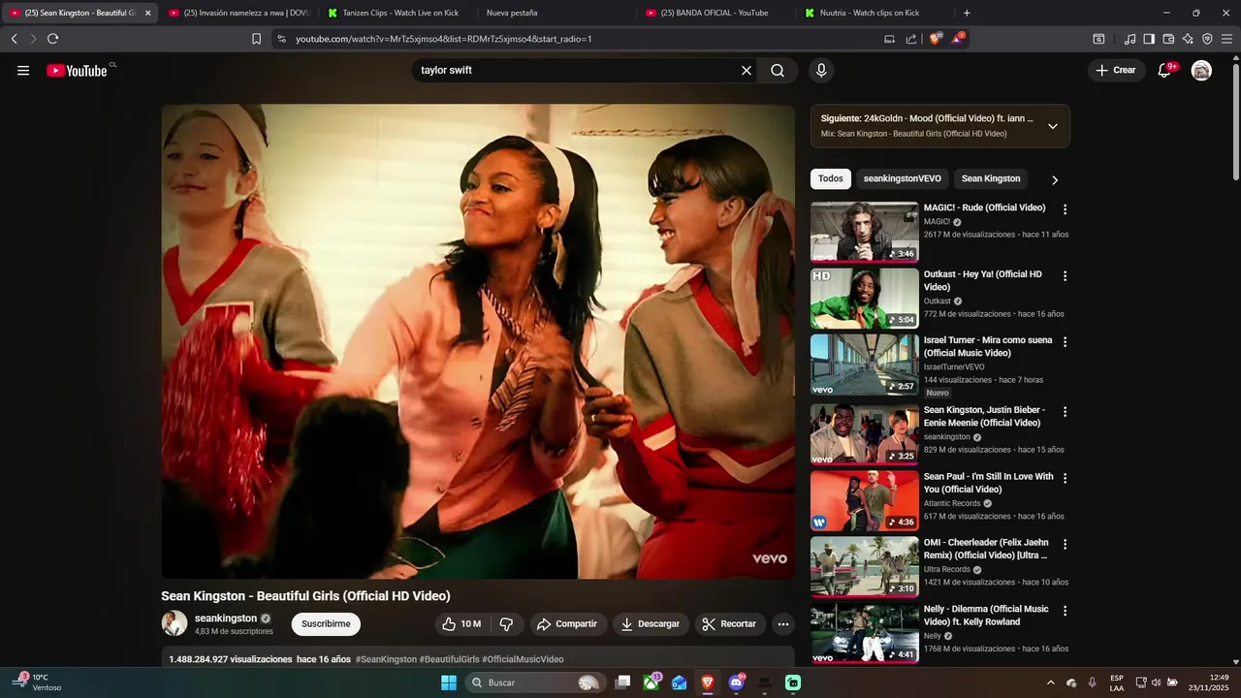This screenshot has height=698, width=1241.
Task: Open the seankingston channel name link
Action: pyautogui.click(x=226, y=618)
